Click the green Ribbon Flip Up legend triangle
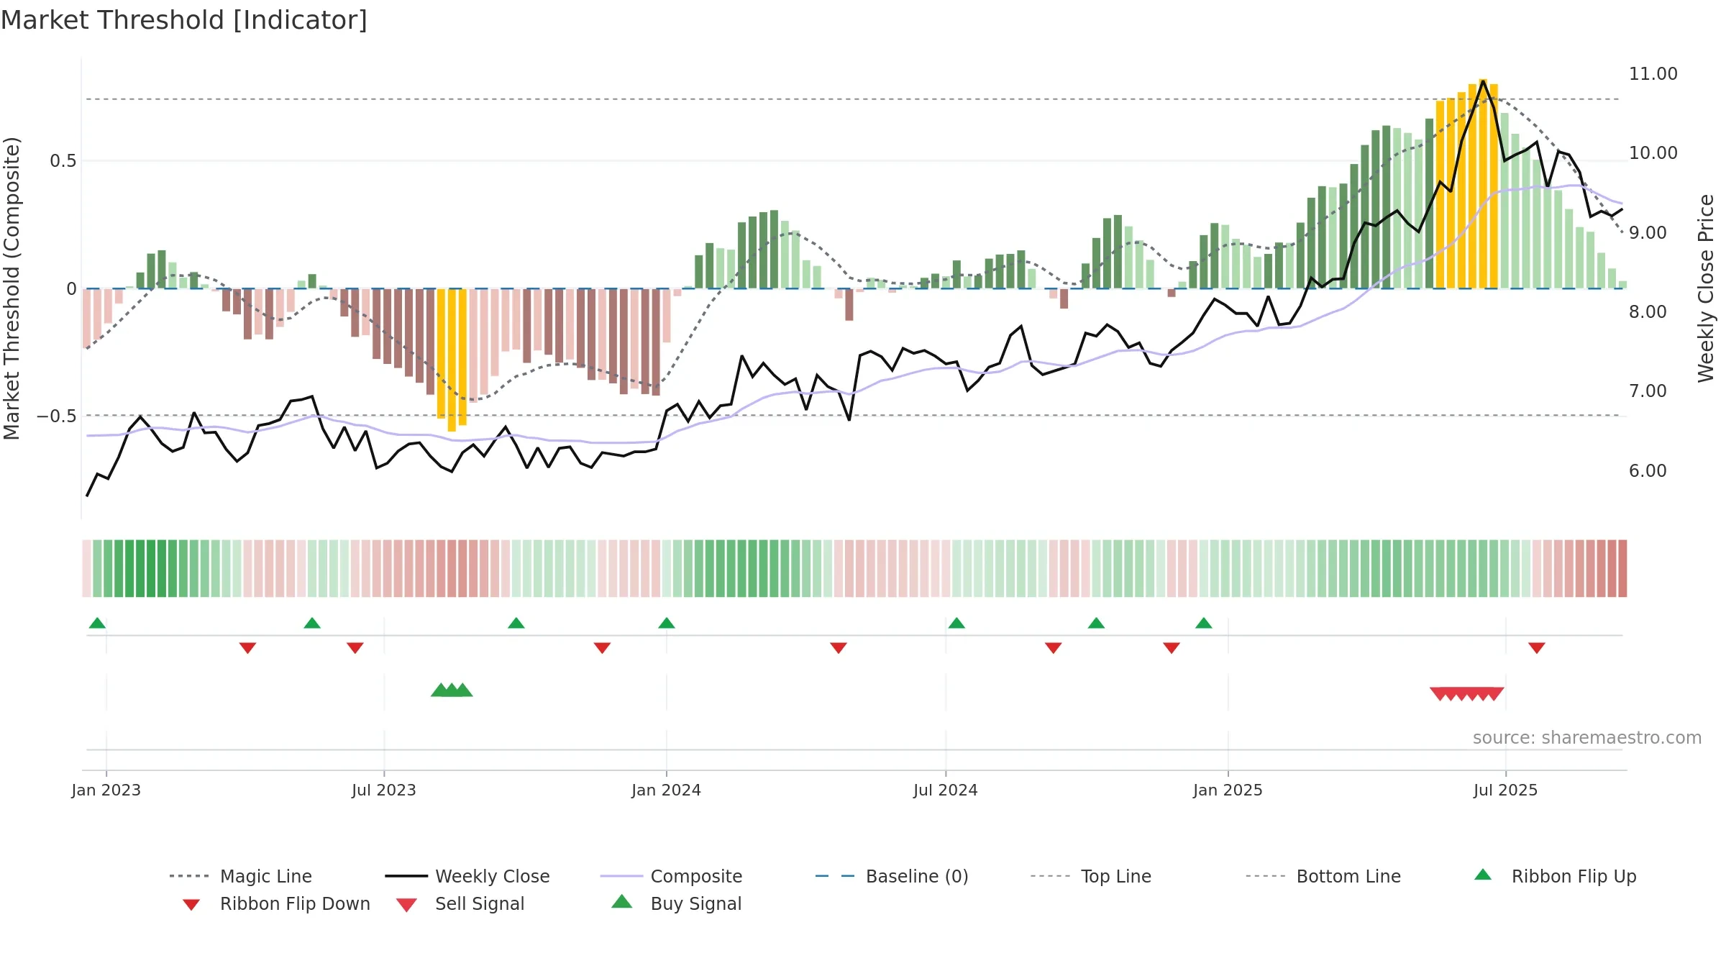 coord(1483,875)
